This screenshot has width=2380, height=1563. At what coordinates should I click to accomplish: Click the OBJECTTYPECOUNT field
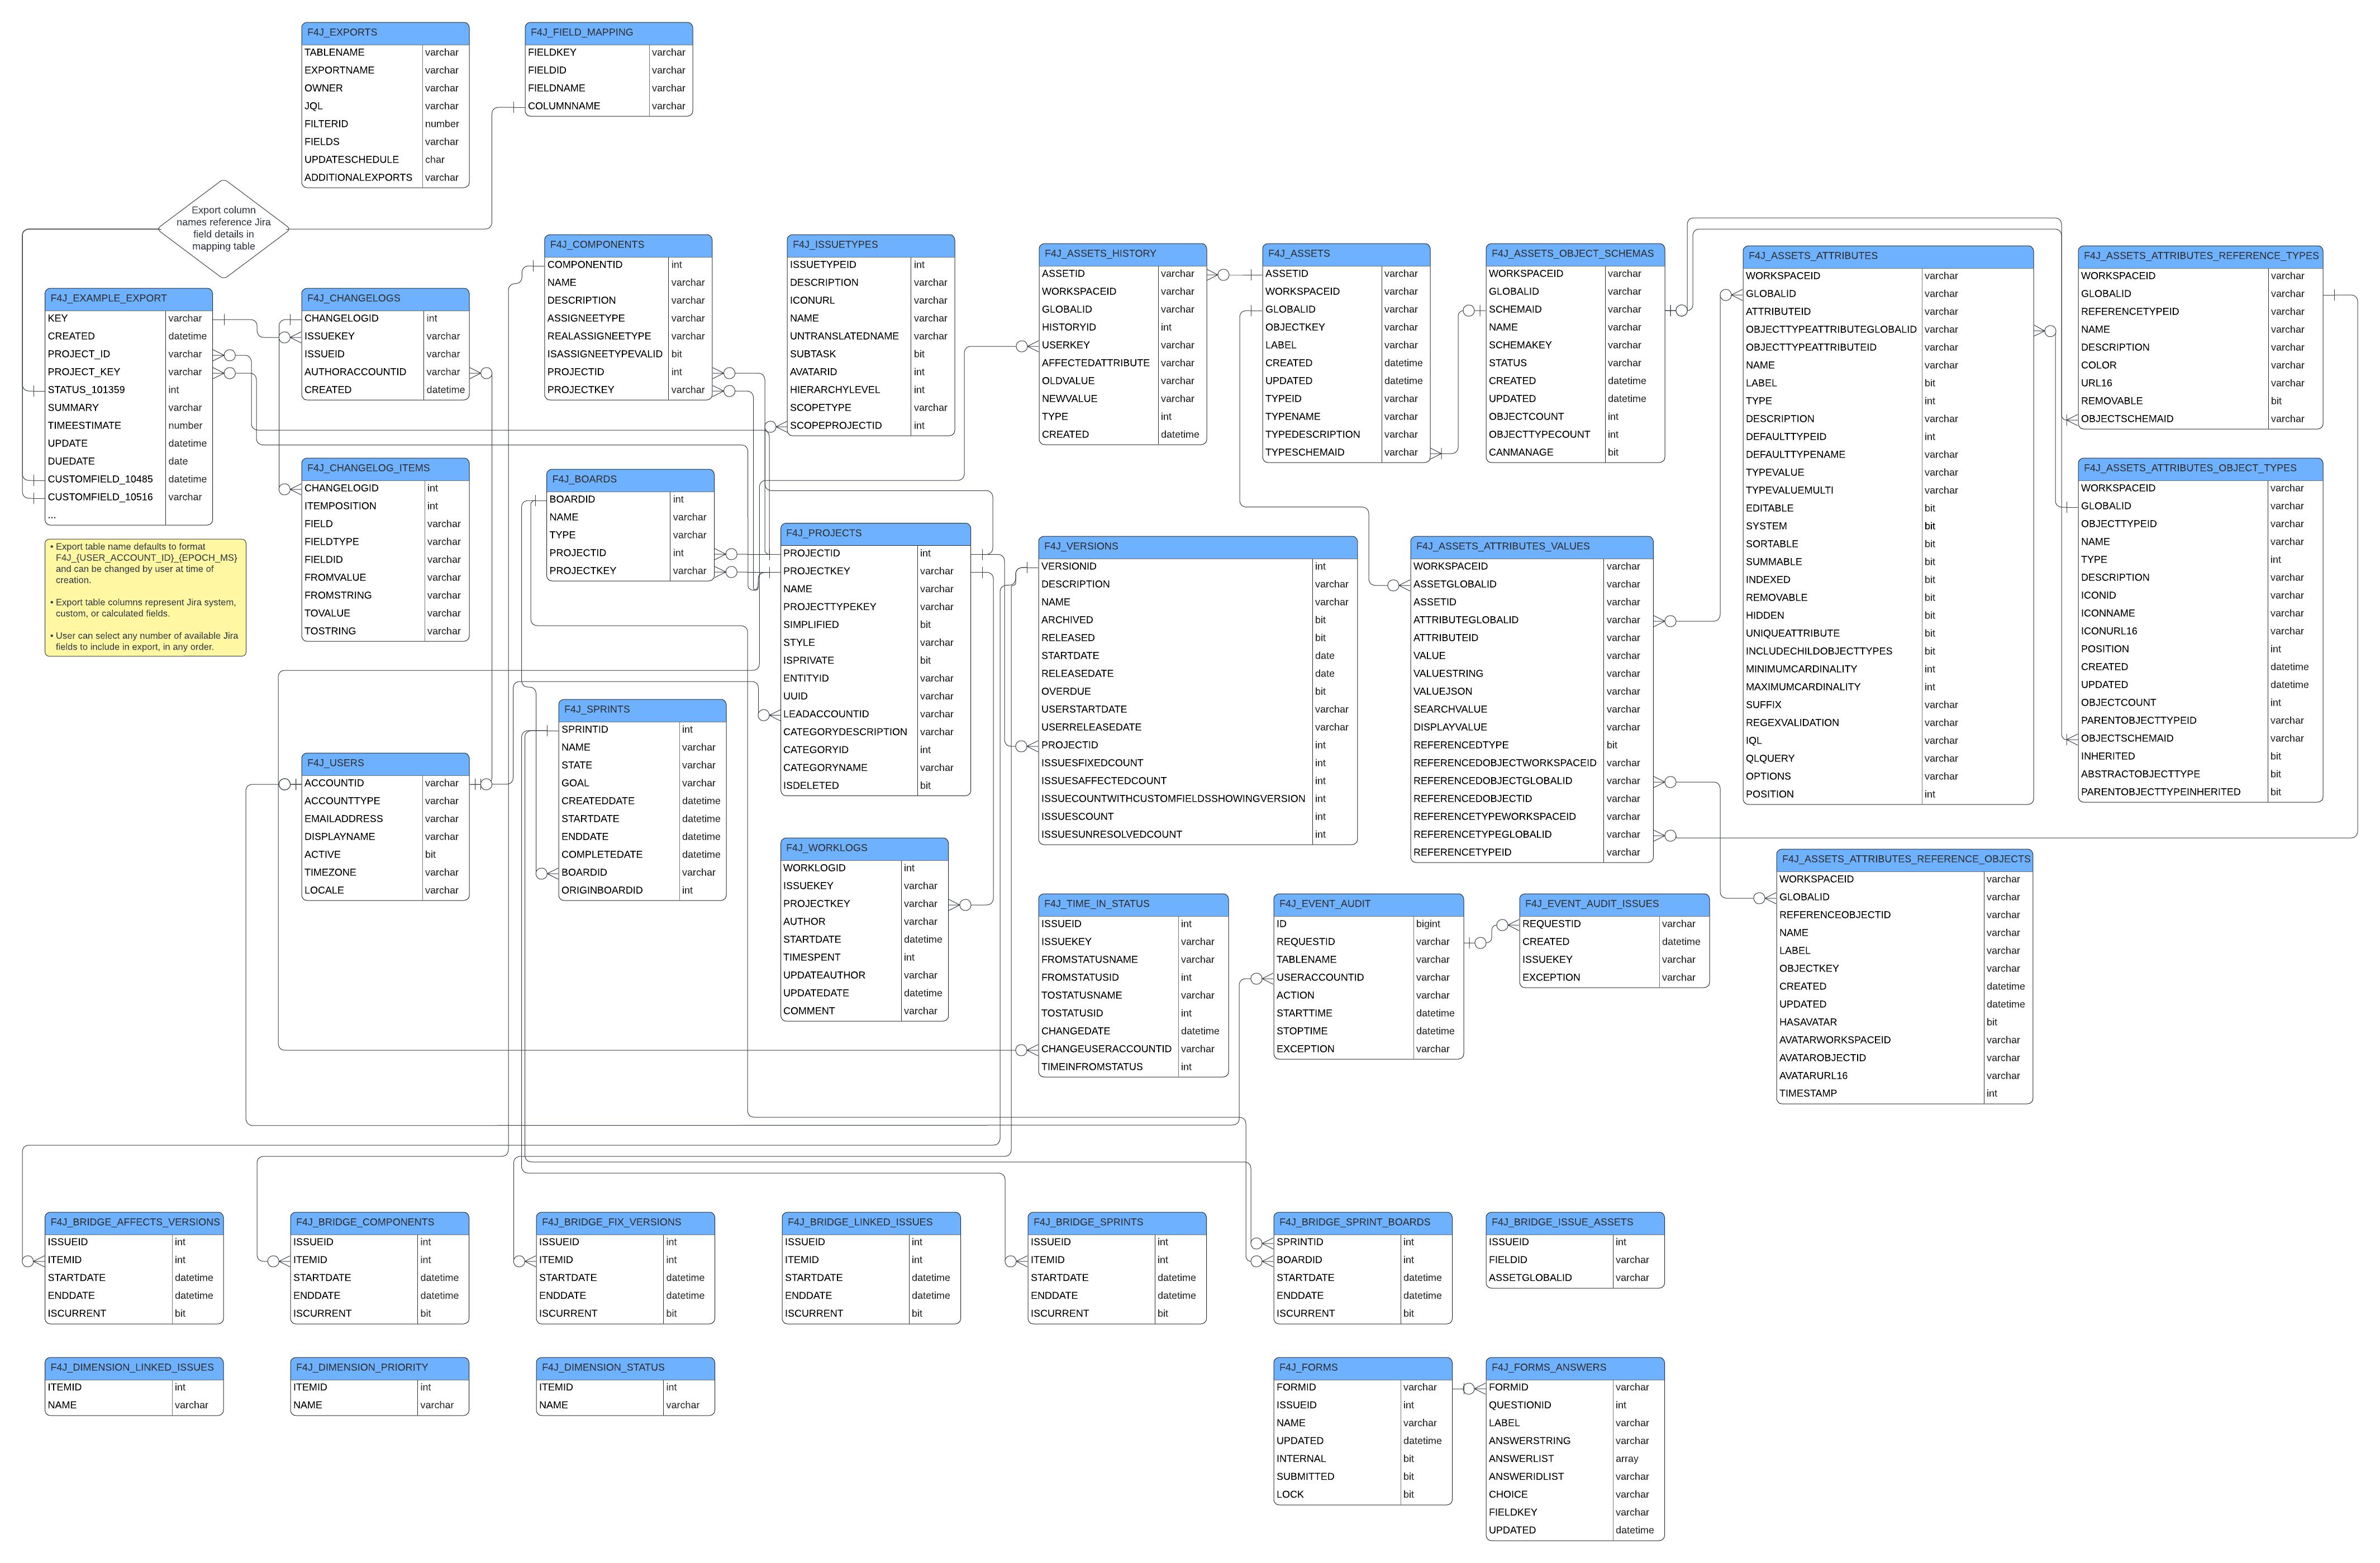click(1575, 435)
